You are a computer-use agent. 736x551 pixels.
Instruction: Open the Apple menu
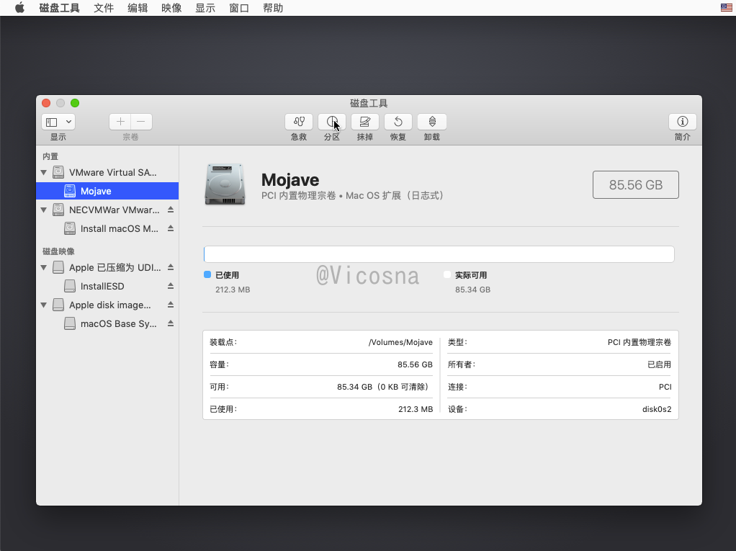pyautogui.click(x=19, y=8)
